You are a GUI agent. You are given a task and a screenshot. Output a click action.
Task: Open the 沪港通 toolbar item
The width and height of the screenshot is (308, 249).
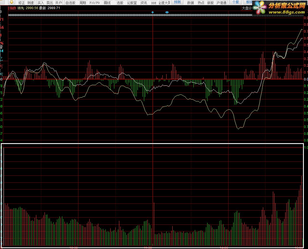[x=221, y=3]
